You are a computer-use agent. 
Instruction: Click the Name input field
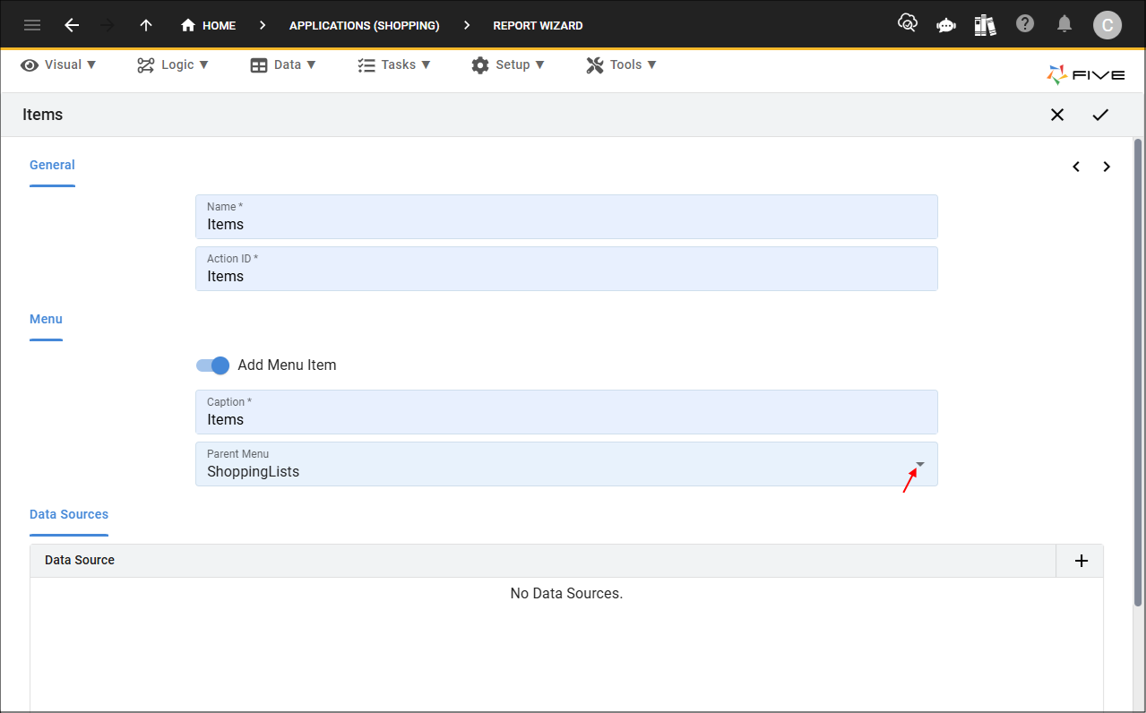tap(566, 217)
